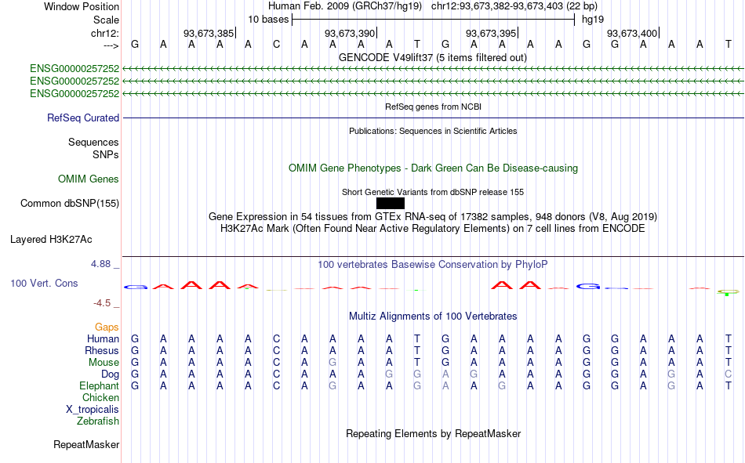Click the gray C ending the Dog row
745x463 pixels.
click(728, 374)
